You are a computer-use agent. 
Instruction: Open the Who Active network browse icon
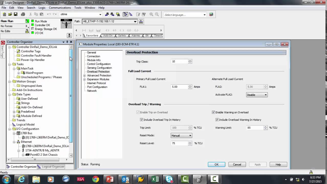coord(141,22)
